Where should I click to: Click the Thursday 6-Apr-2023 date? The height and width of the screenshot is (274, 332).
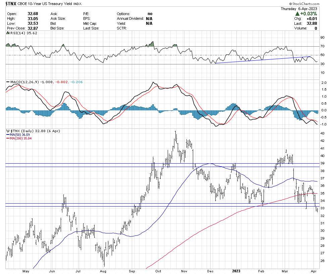(x=299, y=9)
